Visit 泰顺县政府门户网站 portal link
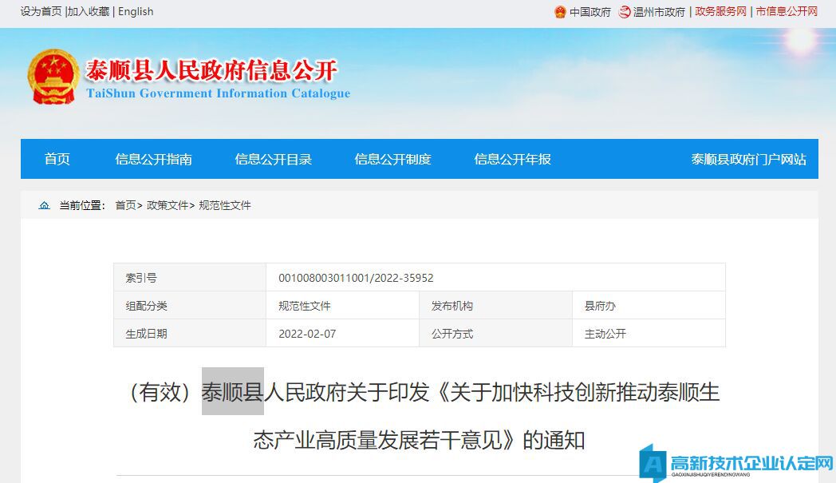The height and width of the screenshot is (483, 836). point(748,159)
